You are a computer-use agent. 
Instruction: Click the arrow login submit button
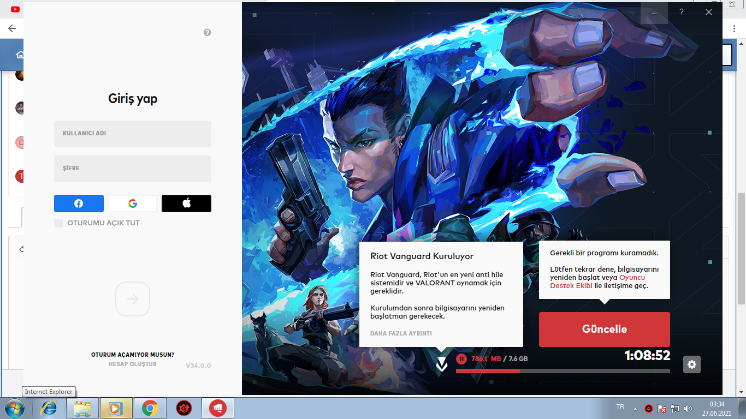(133, 299)
